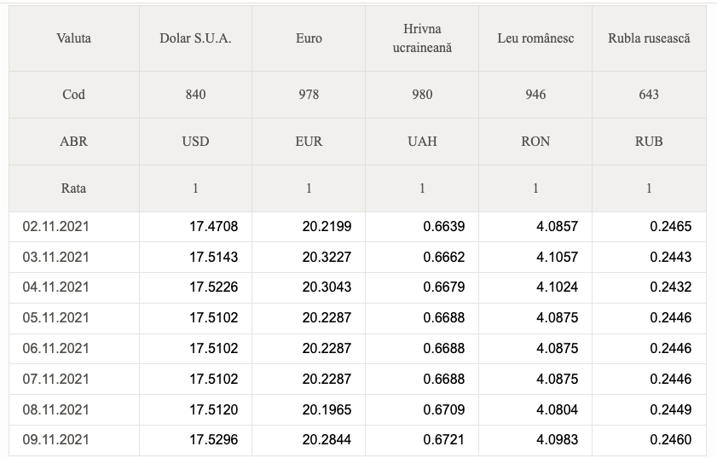Select EUR rate 20.3043 on 04.11.2021
Viewport: 717px width, 458px height.
tap(327, 287)
